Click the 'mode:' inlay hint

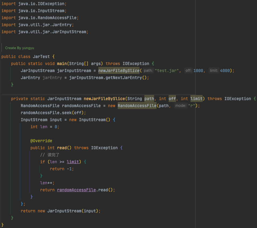(x=181, y=106)
